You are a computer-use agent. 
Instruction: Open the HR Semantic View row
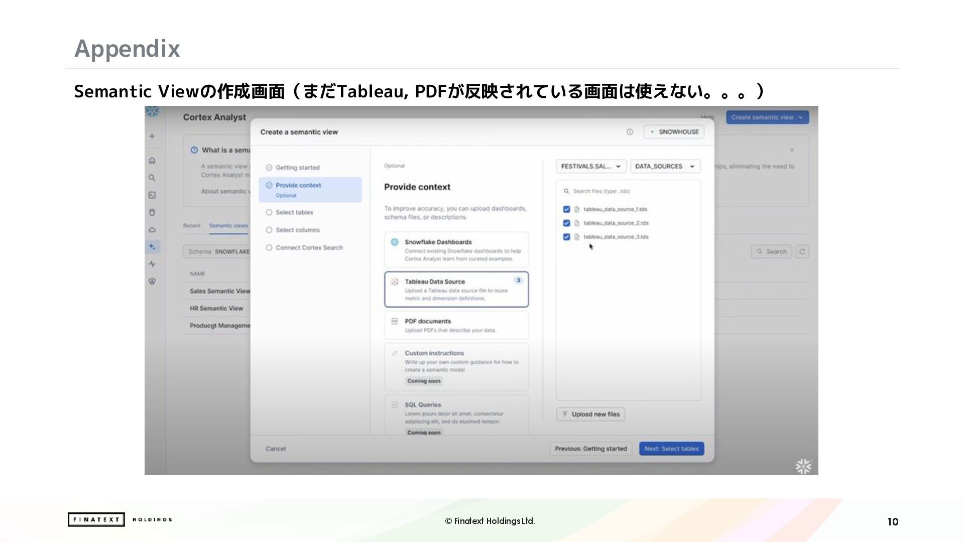[216, 309]
